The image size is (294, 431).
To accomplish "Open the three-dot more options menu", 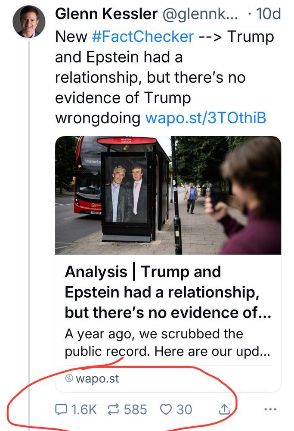I will pyautogui.click(x=270, y=409).
